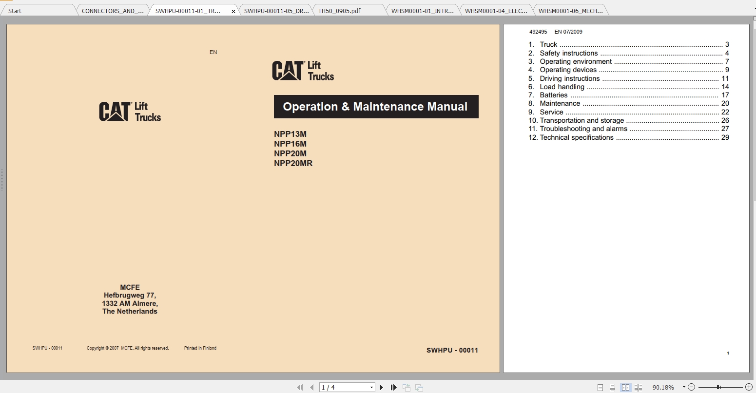The height and width of the screenshot is (393, 756).
Task: Zoom out using the minus icon
Action: coord(691,387)
